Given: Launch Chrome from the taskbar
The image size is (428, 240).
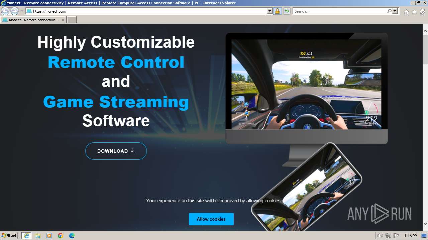Looking at the screenshot, I should tap(61, 236).
